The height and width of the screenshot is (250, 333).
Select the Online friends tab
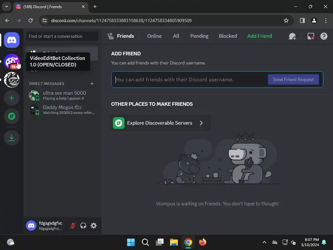click(x=154, y=36)
